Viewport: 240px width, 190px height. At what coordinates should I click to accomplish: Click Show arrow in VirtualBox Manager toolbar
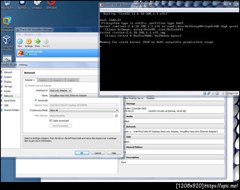coord(38,43)
